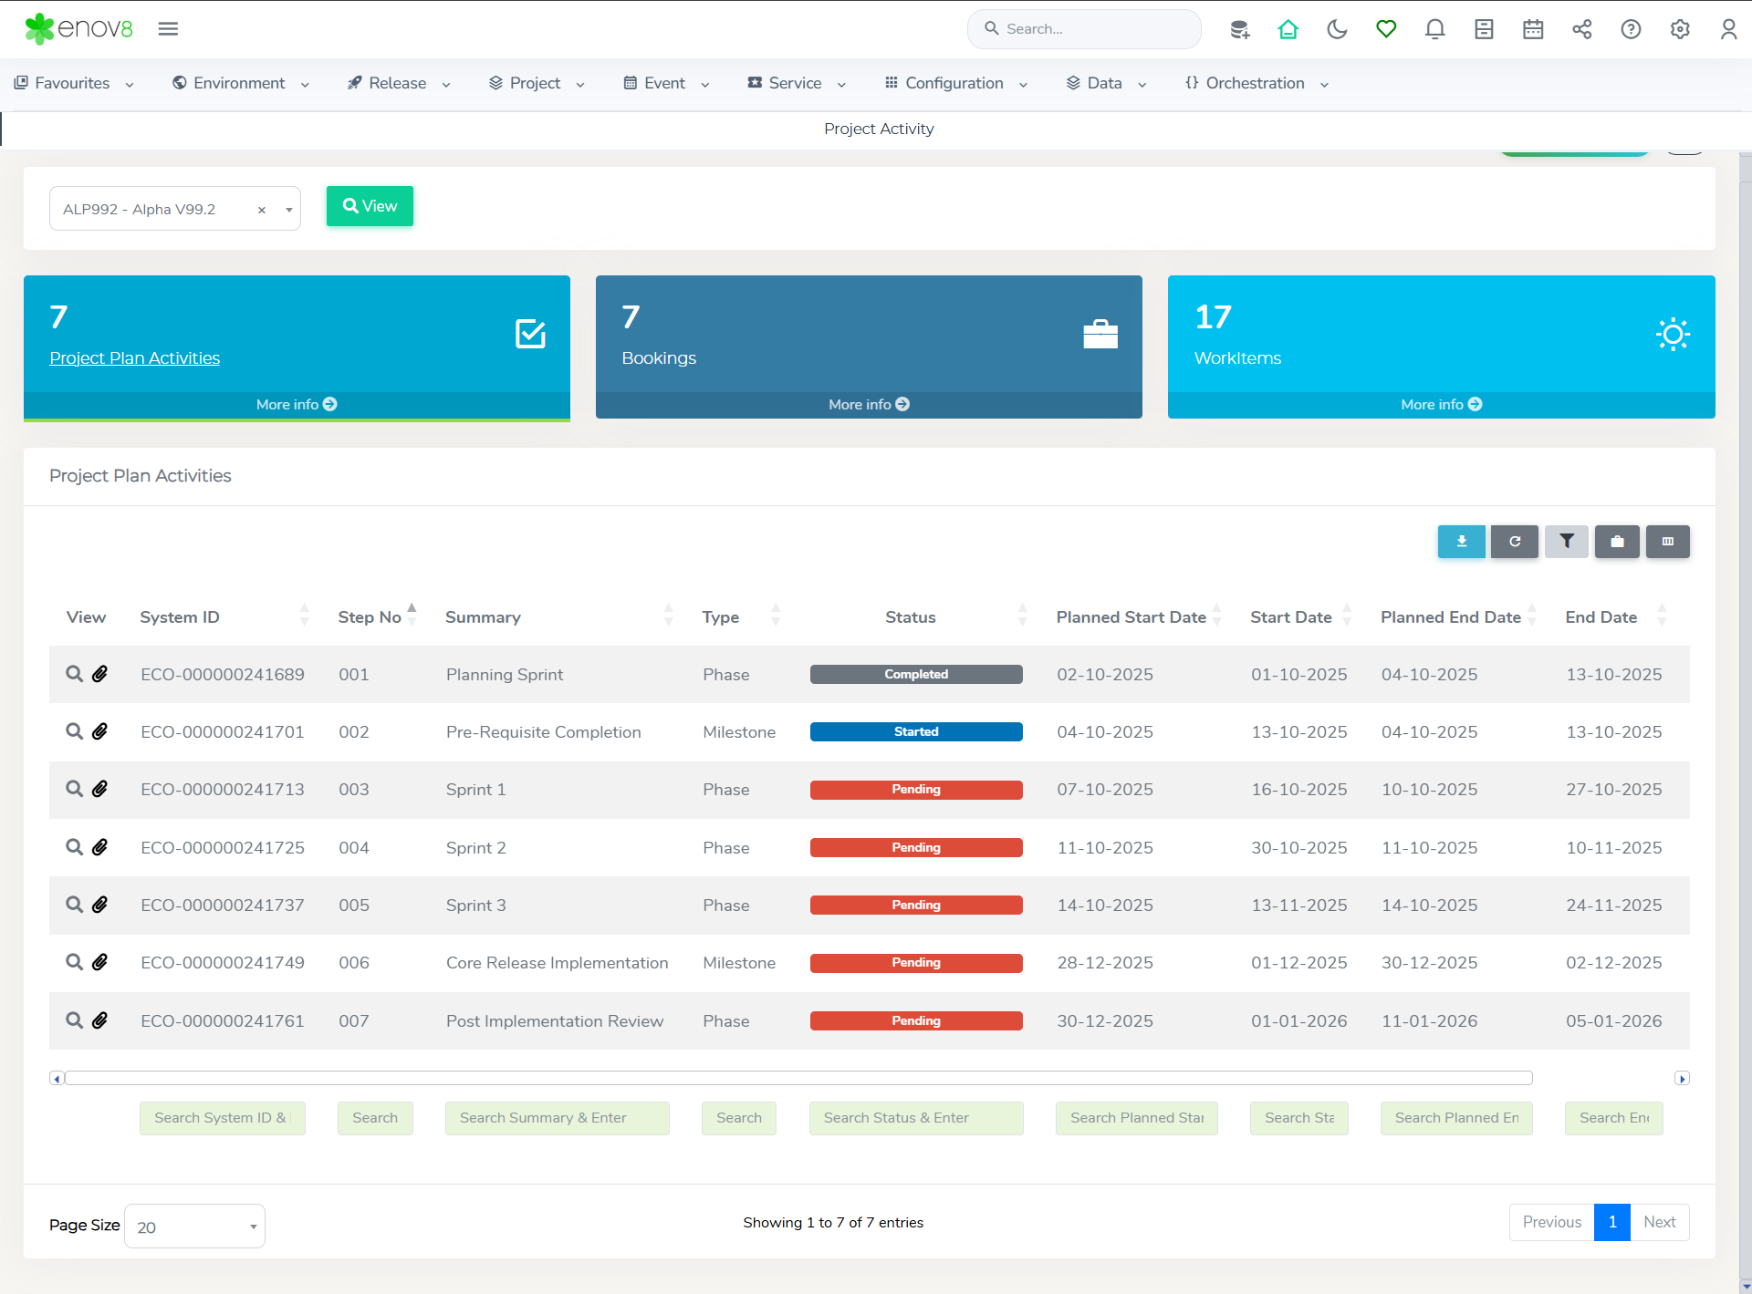Open the Release menu
This screenshot has width=1752, height=1294.
point(398,83)
